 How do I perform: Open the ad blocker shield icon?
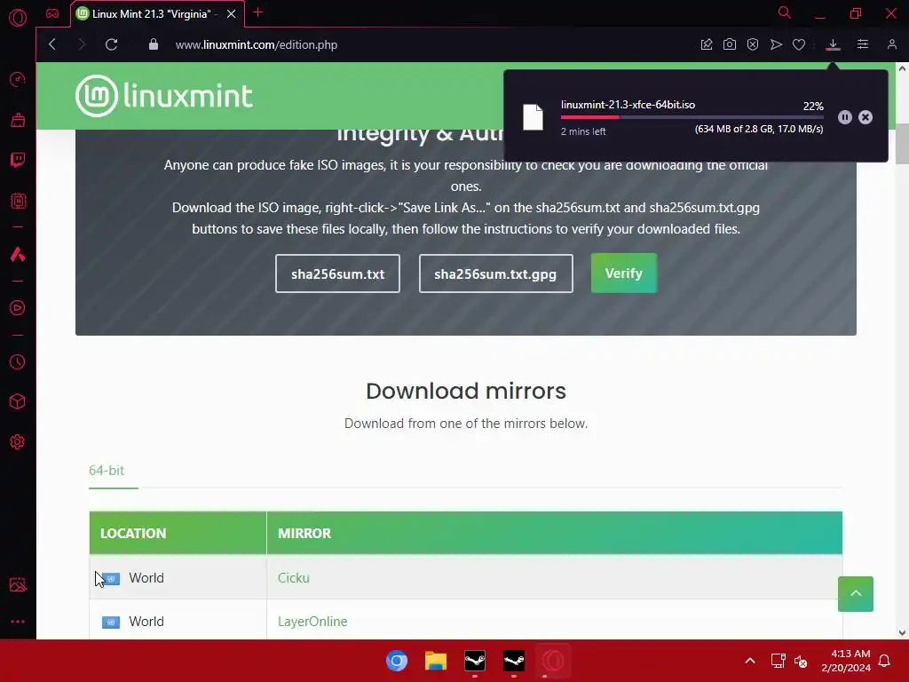[753, 44]
